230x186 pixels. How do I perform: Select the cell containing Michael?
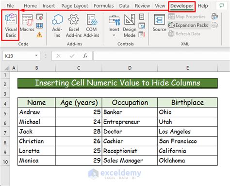(36, 122)
